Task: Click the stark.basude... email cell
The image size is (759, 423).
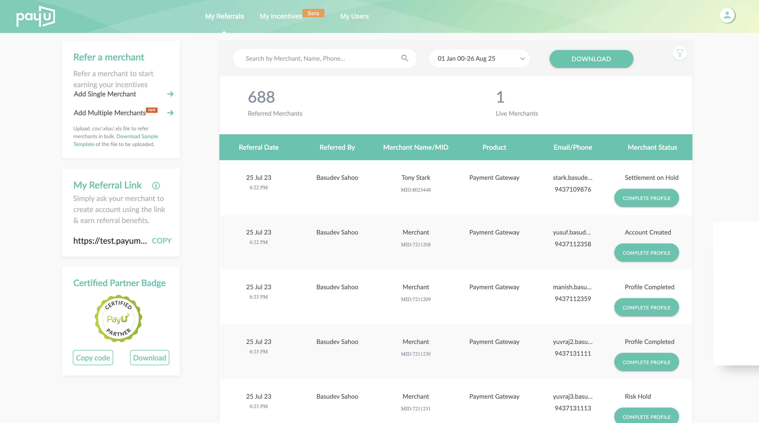Action: tap(572, 177)
